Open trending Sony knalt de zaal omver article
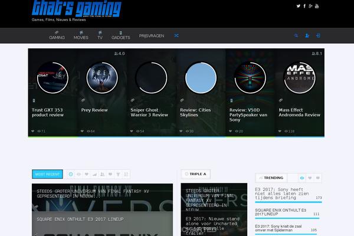The height and width of the screenshot is (236, 354). 278,228
